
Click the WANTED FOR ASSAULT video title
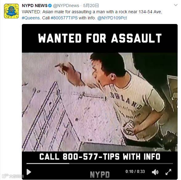point(100,38)
